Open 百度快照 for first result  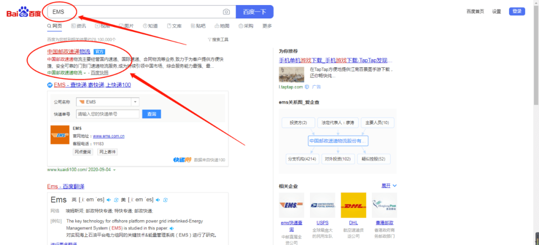click(99, 73)
